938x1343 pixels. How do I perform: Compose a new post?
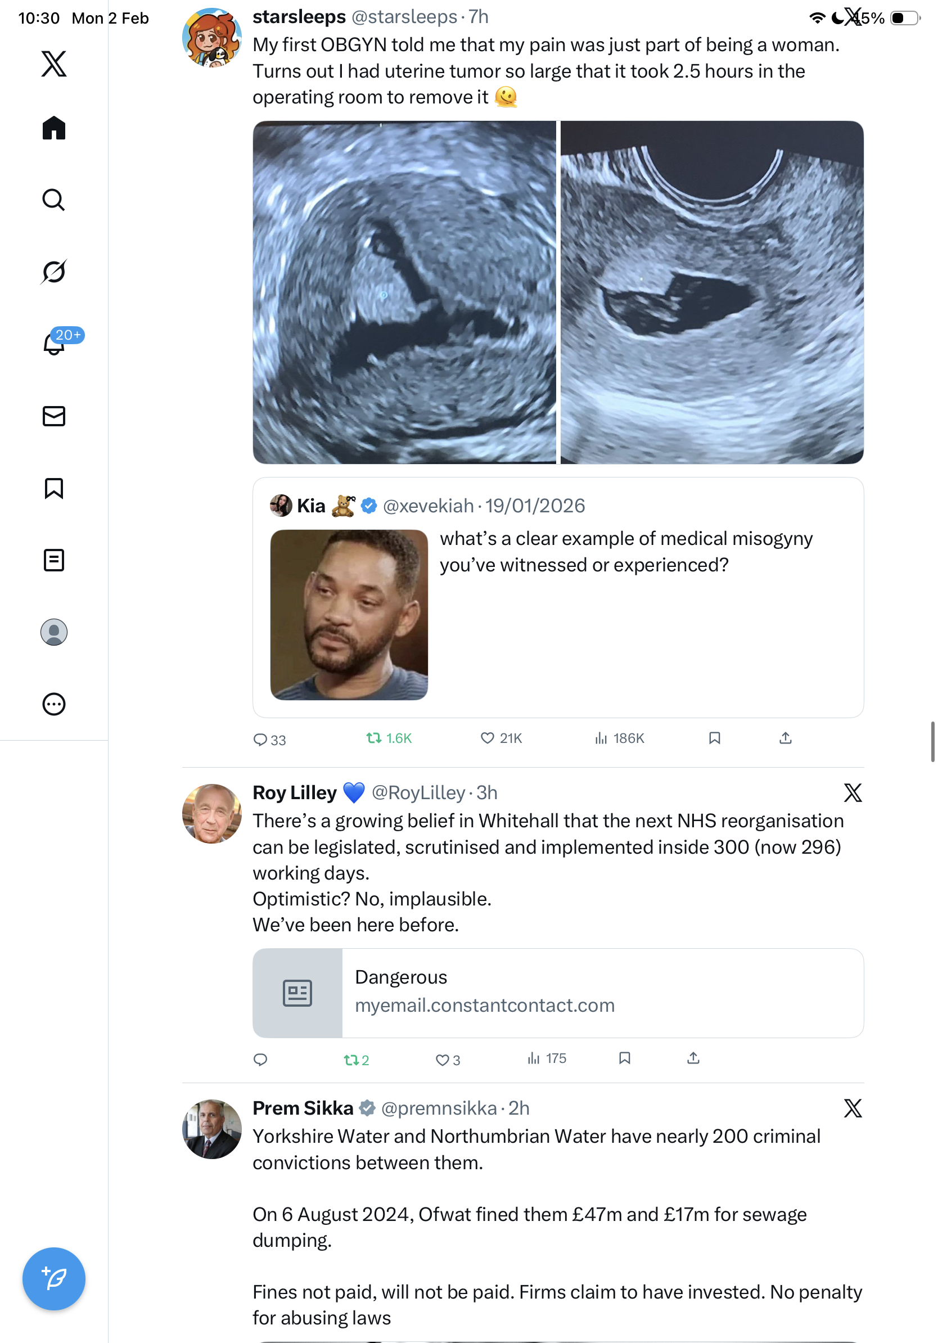click(x=54, y=1278)
